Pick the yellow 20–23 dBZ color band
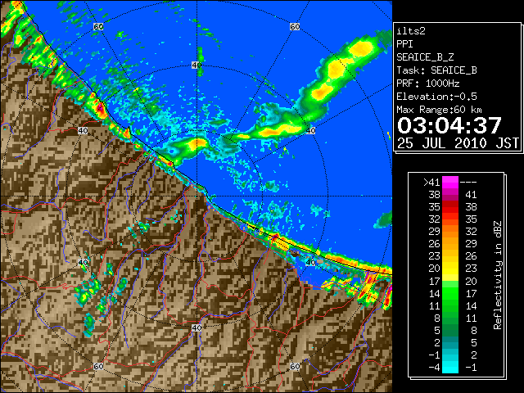 click(450, 269)
